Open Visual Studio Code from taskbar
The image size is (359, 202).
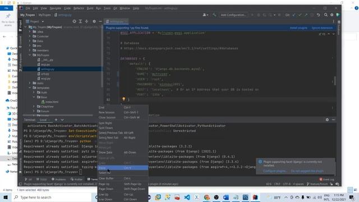187,197
